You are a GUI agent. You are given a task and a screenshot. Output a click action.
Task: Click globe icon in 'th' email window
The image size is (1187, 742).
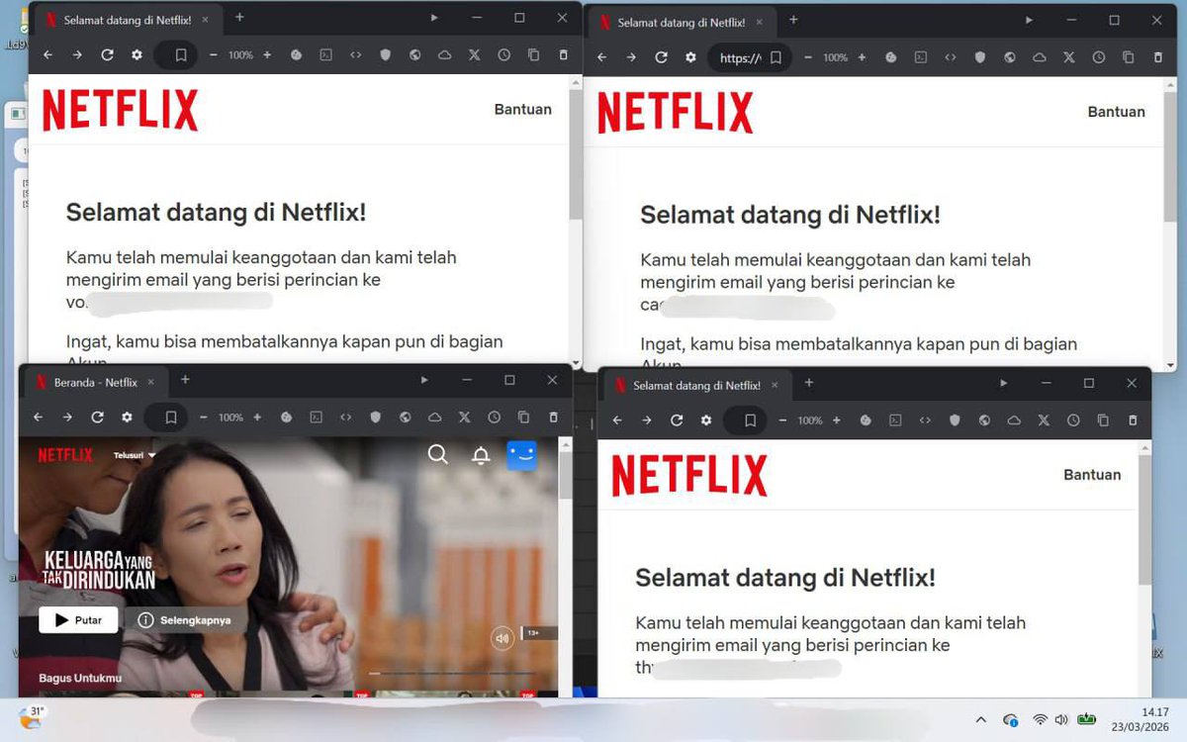(984, 420)
